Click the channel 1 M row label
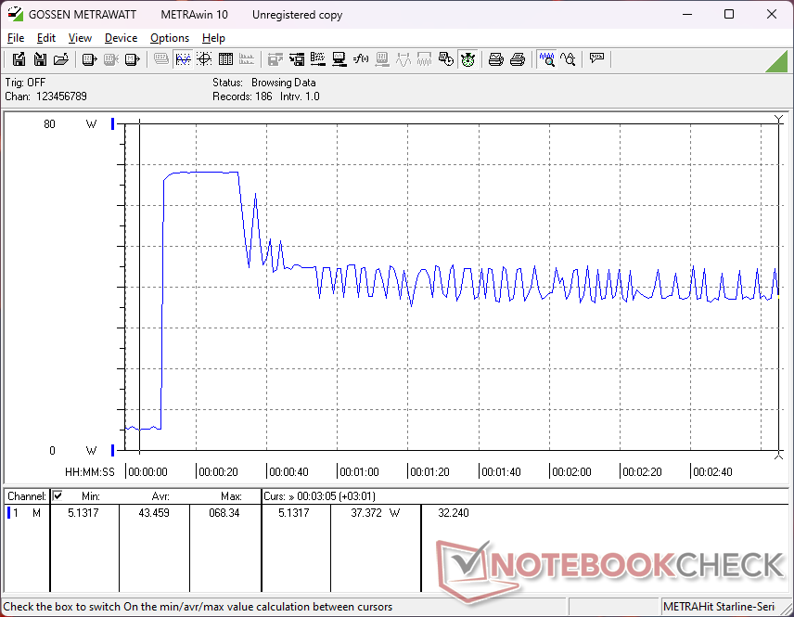Viewport: 794px width, 617px height. click(25, 513)
